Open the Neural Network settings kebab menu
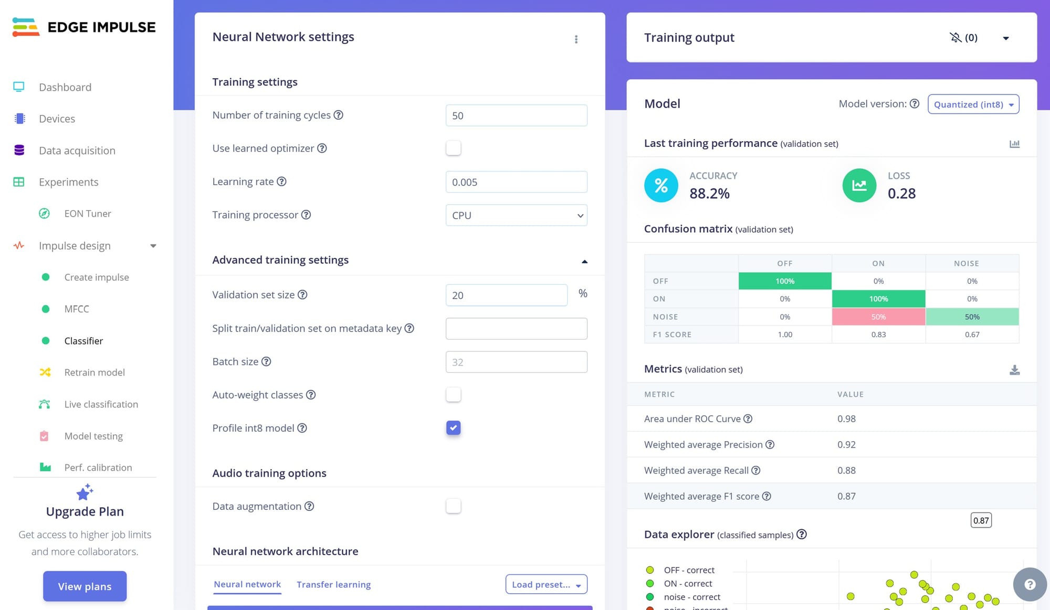The width and height of the screenshot is (1050, 610). point(576,39)
